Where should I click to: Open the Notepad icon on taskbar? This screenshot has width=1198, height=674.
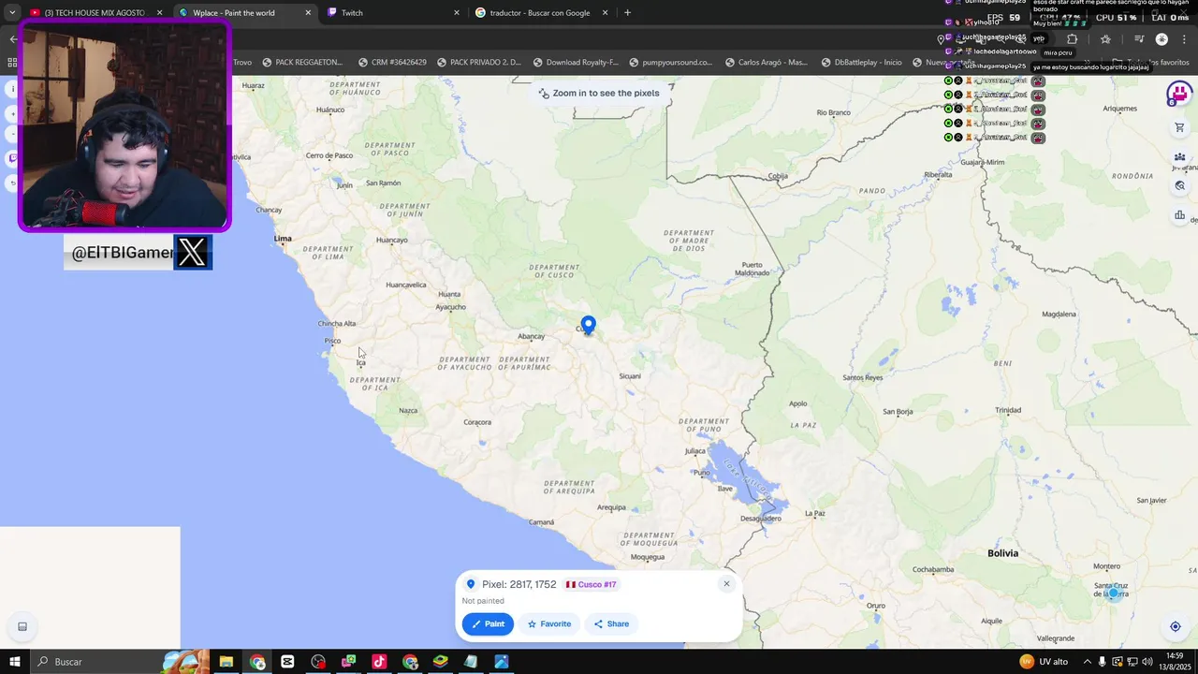point(471,662)
